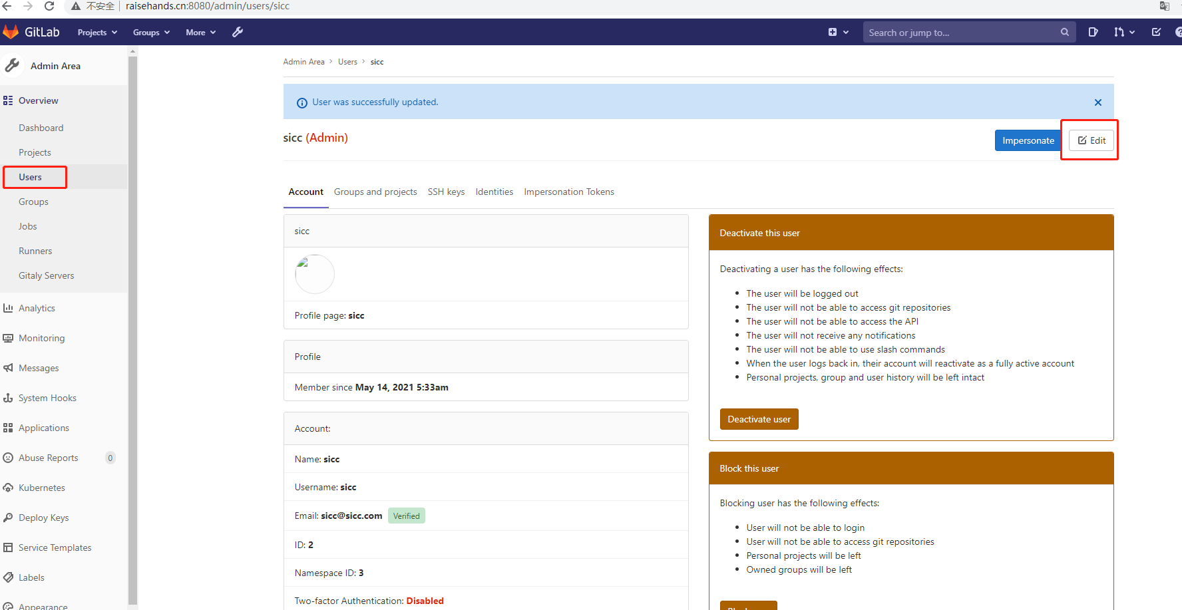Open the Impersonation Tokens tab

[569, 192]
